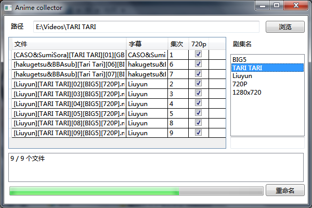Viewport: 312px width, 208px height.
Task: Click the 重命名 rename button
Action: tap(285, 190)
